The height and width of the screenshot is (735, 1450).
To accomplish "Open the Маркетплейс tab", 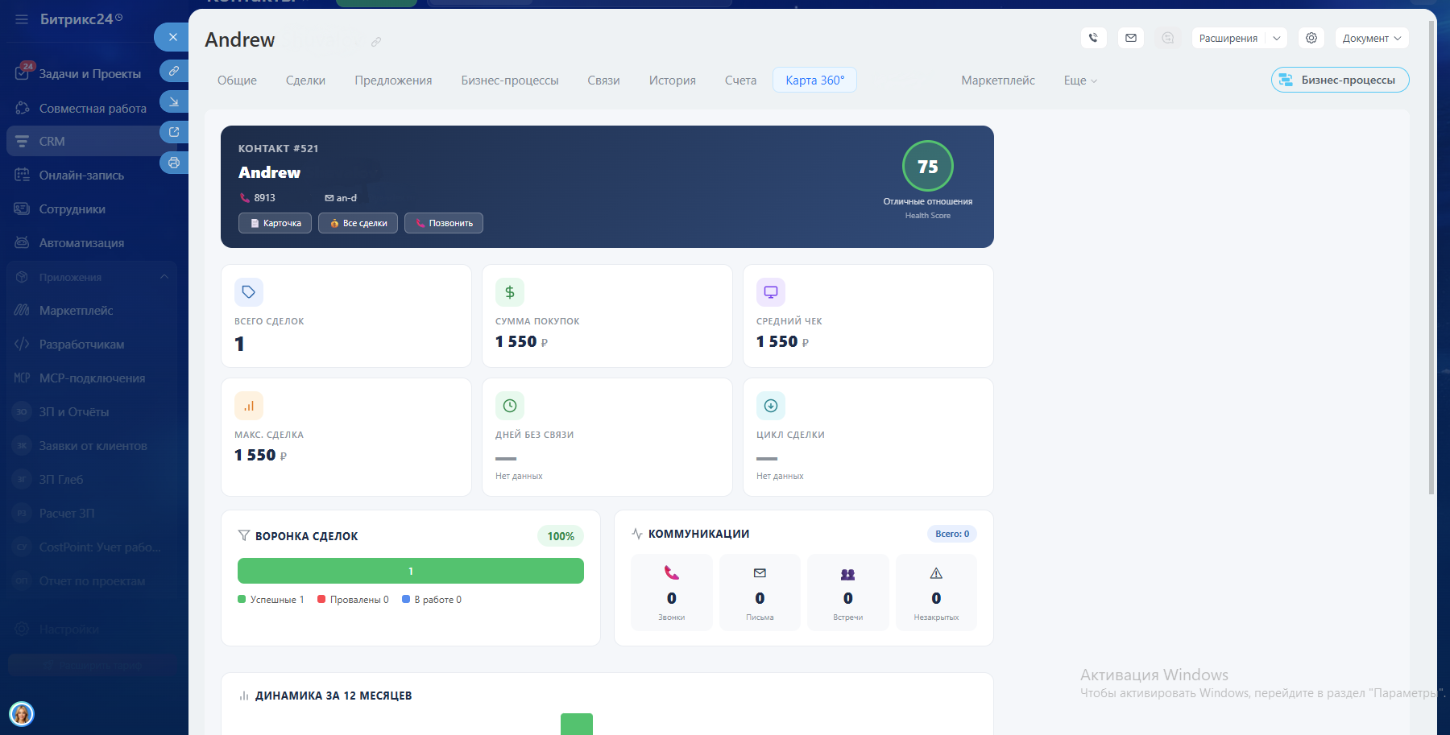I will 998,81.
